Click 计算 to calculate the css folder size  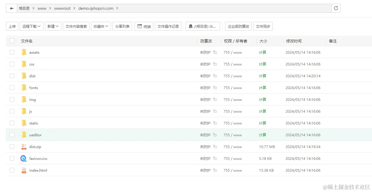click(262, 64)
